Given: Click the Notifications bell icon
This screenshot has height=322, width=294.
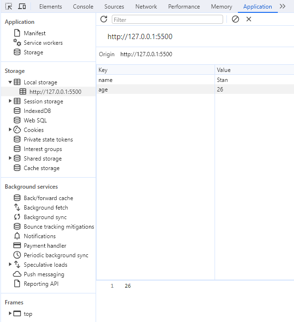Looking at the screenshot, I should [x=17, y=236].
